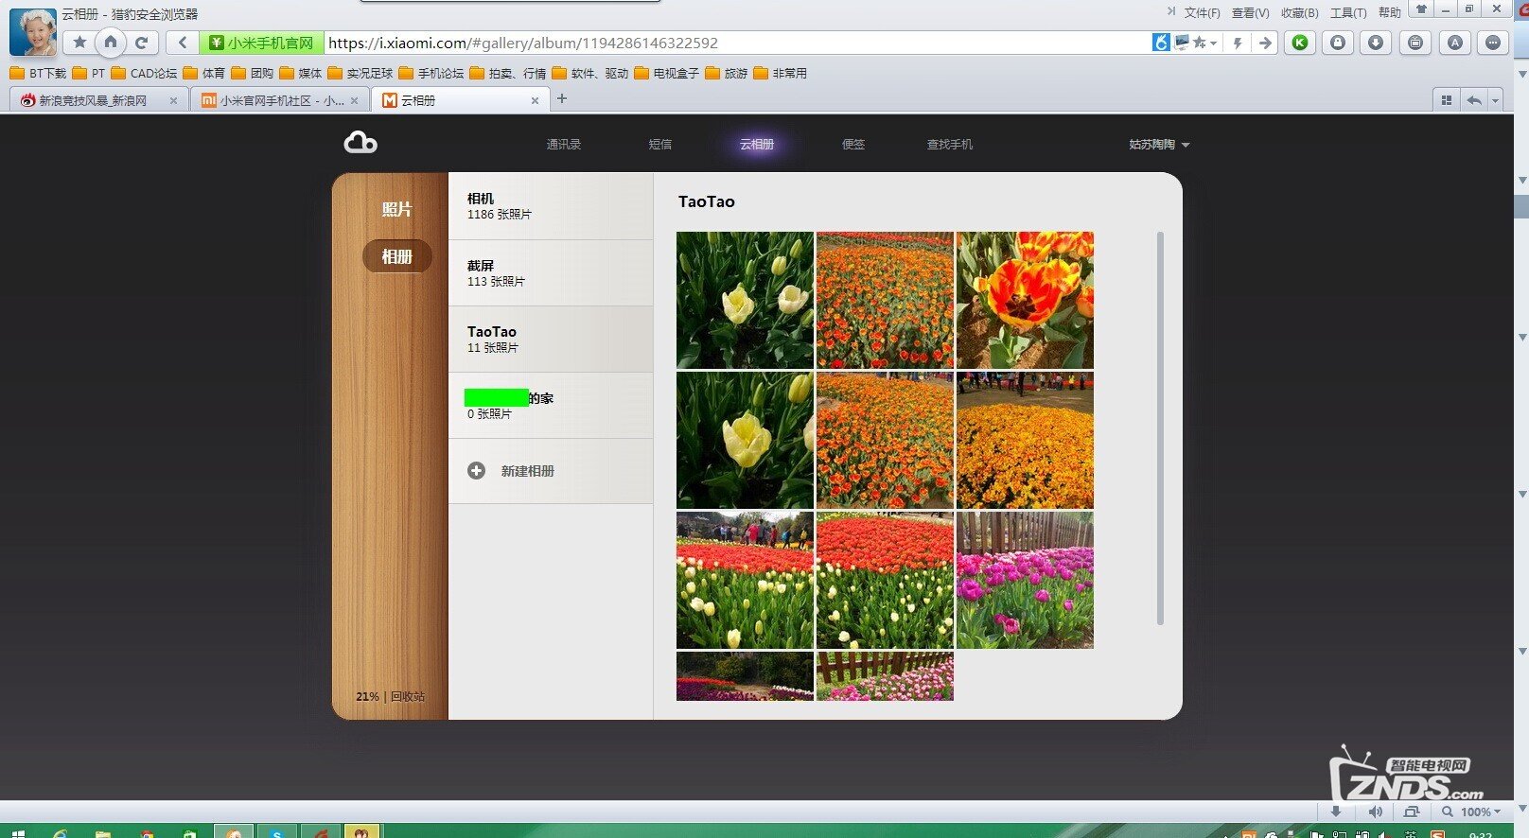The width and height of the screenshot is (1529, 838).
Task: Open the 电视盒子 bookmark folder
Action: 666,73
